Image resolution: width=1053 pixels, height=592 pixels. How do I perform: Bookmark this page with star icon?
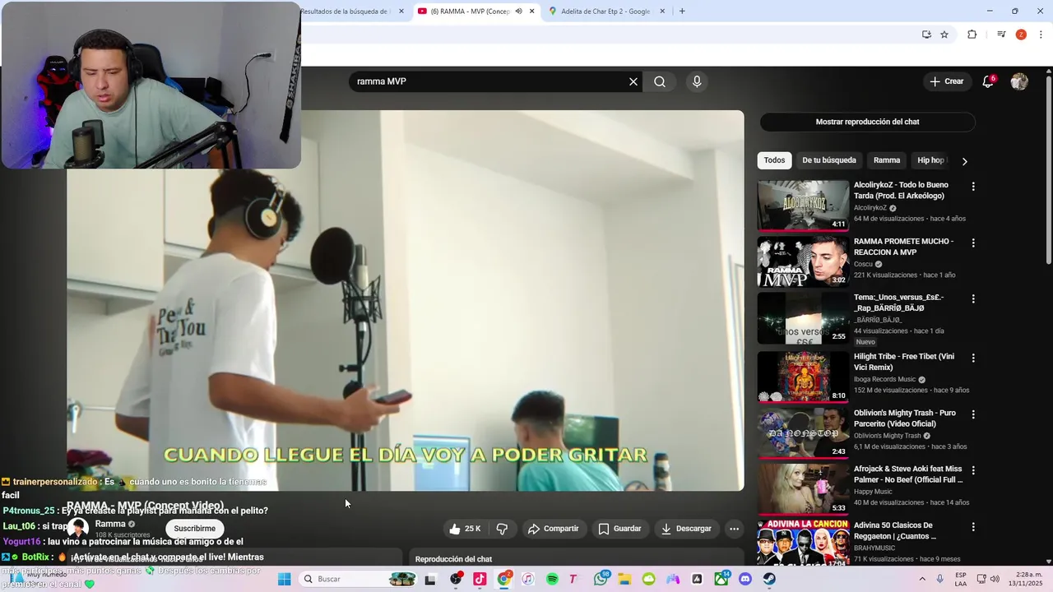tap(944, 35)
